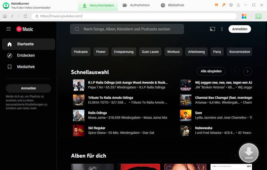Navigate back with the left arrow
This screenshot has width=267, height=170.
12,16
